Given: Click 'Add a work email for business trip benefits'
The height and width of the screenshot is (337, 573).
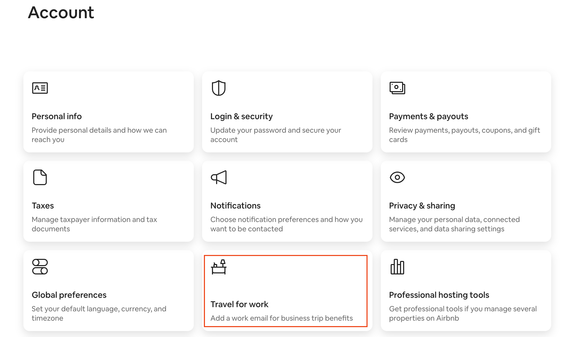Looking at the screenshot, I should click(282, 318).
